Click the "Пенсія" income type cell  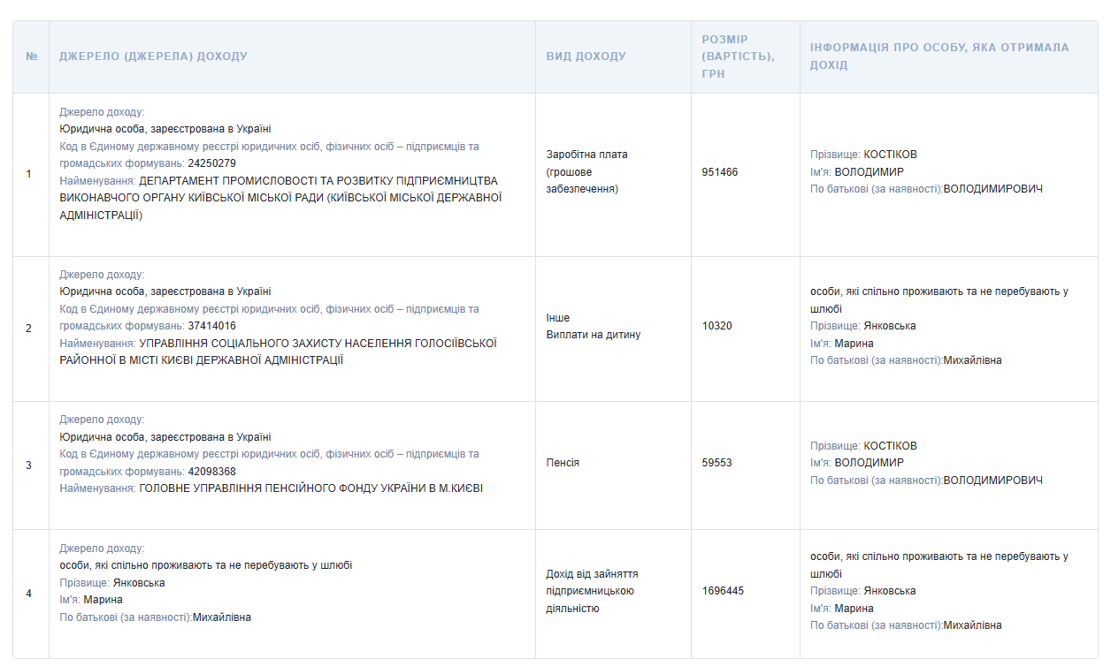(563, 463)
